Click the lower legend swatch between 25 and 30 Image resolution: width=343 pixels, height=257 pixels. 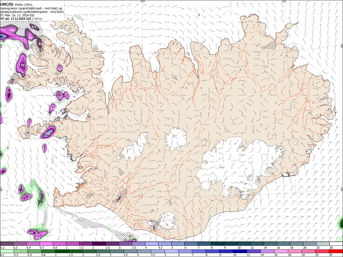[322, 251]
